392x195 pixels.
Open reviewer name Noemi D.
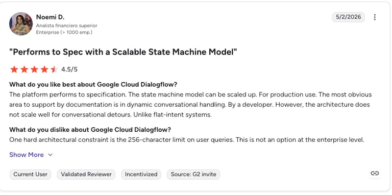coord(50,17)
